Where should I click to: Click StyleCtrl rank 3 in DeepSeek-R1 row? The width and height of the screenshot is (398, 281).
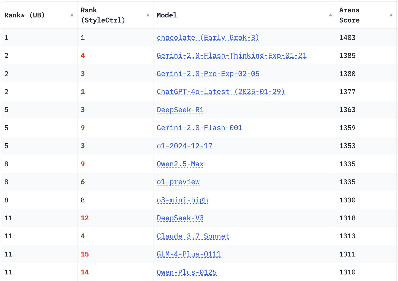[83, 110]
